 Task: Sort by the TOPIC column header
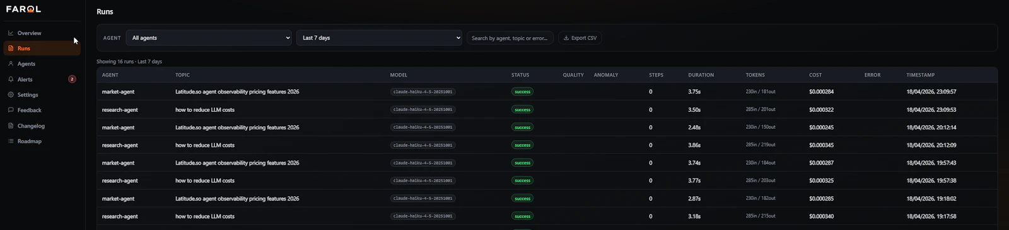[182, 75]
